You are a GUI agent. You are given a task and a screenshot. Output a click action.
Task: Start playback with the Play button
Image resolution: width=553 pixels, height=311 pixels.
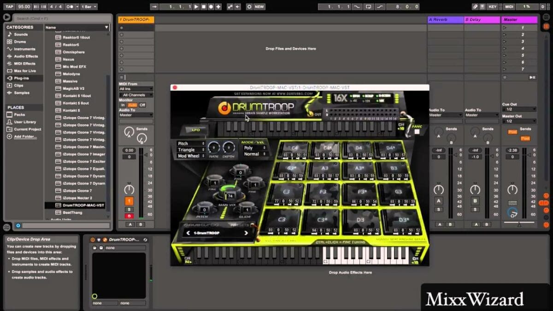pyautogui.click(x=196, y=7)
